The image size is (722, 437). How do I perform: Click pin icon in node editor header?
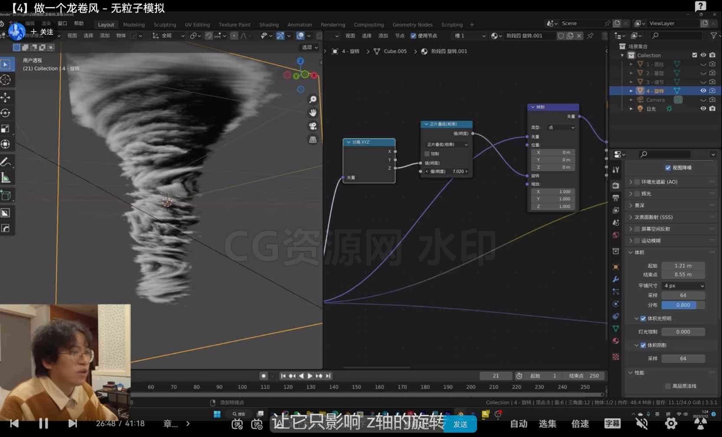pos(590,36)
